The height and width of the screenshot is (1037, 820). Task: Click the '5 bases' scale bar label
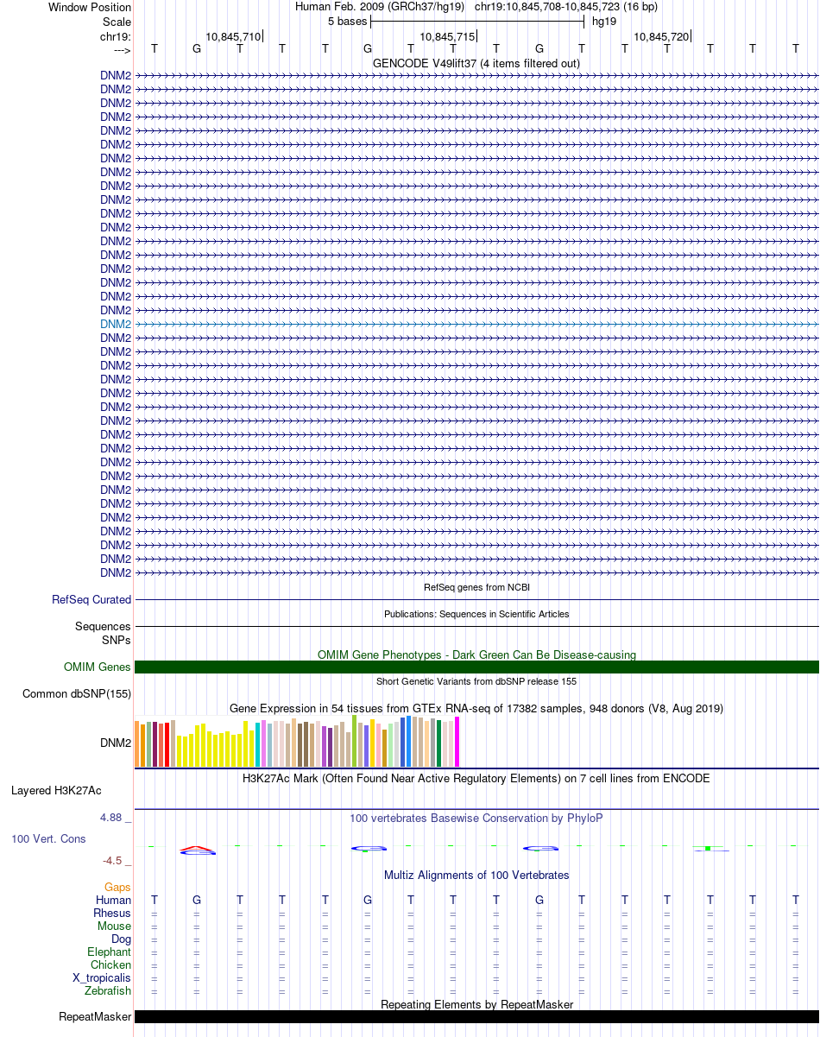click(347, 22)
